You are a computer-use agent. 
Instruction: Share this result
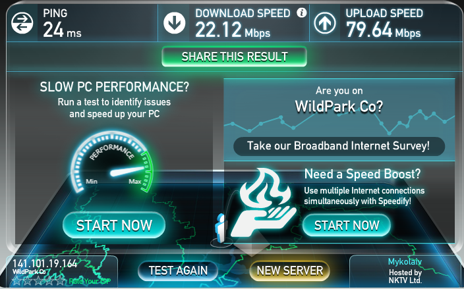[x=235, y=57]
